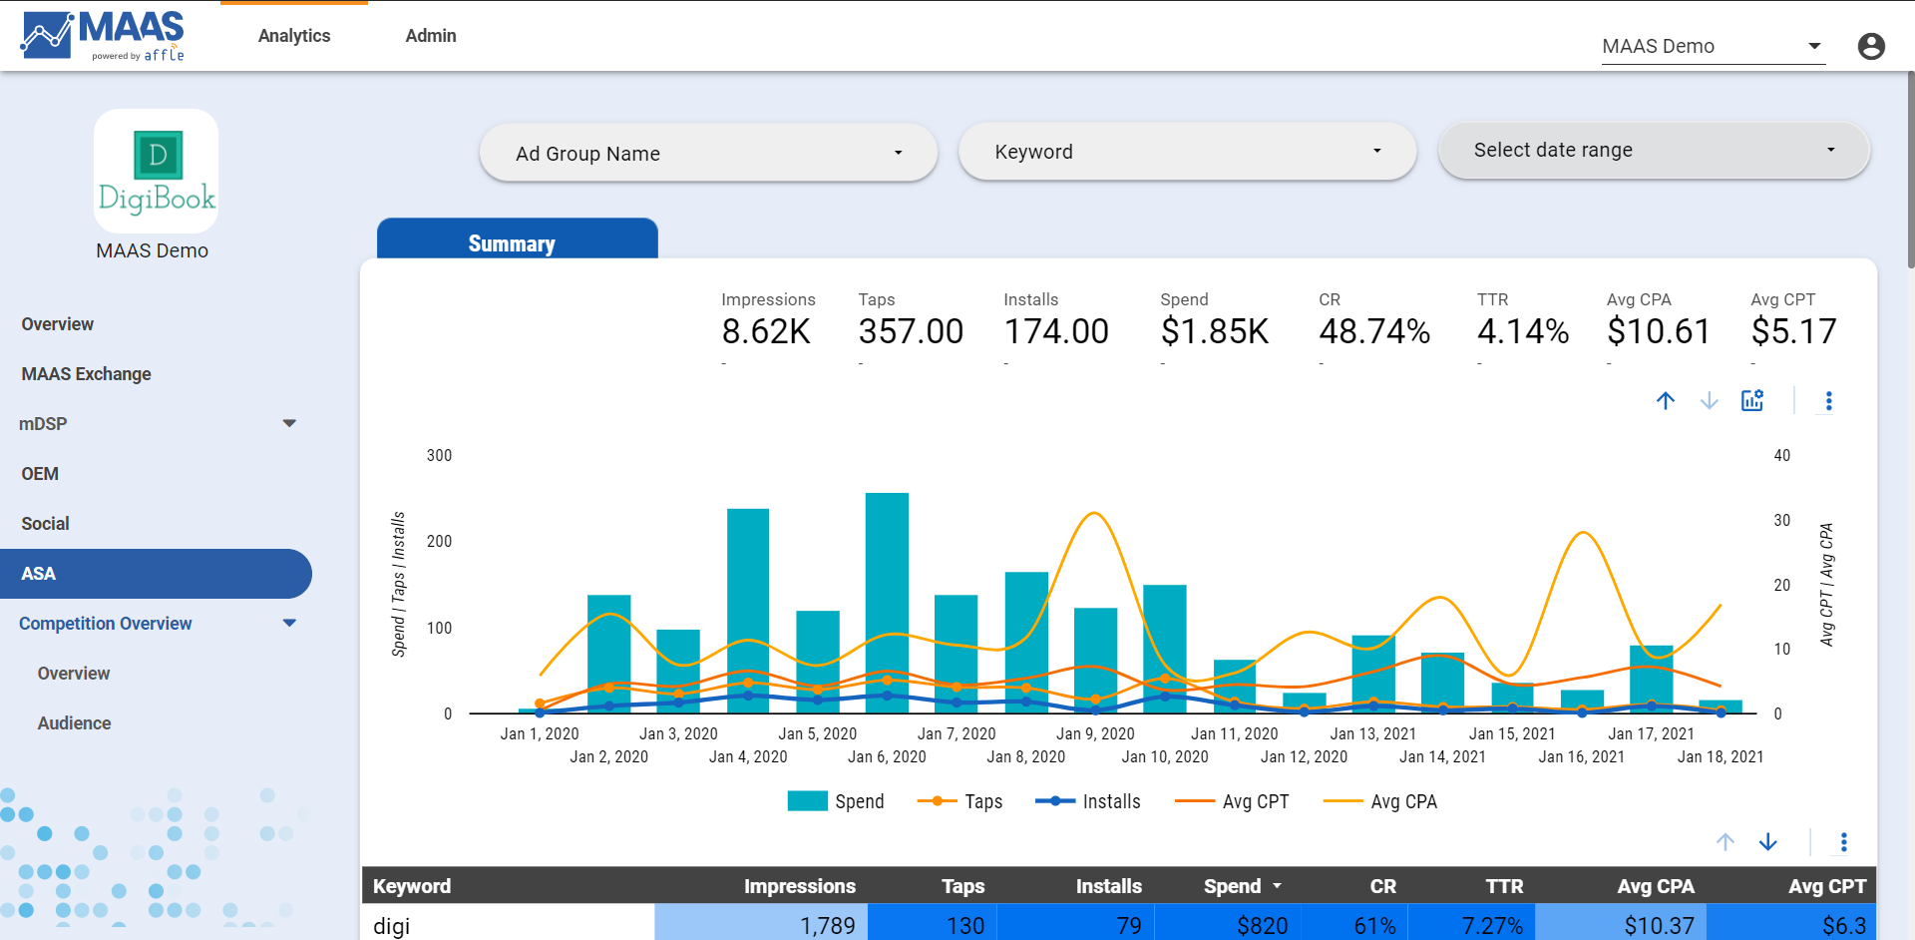Click the download arrow above the keyword table

click(1768, 841)
